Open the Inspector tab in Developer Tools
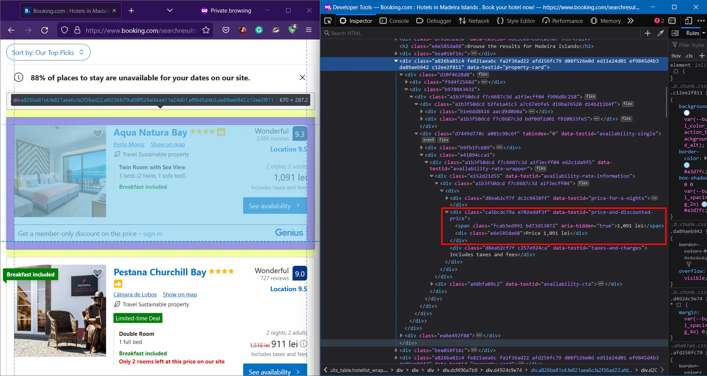Image resolution: width=707 pixels, height=376 pixels. [356, 21]
